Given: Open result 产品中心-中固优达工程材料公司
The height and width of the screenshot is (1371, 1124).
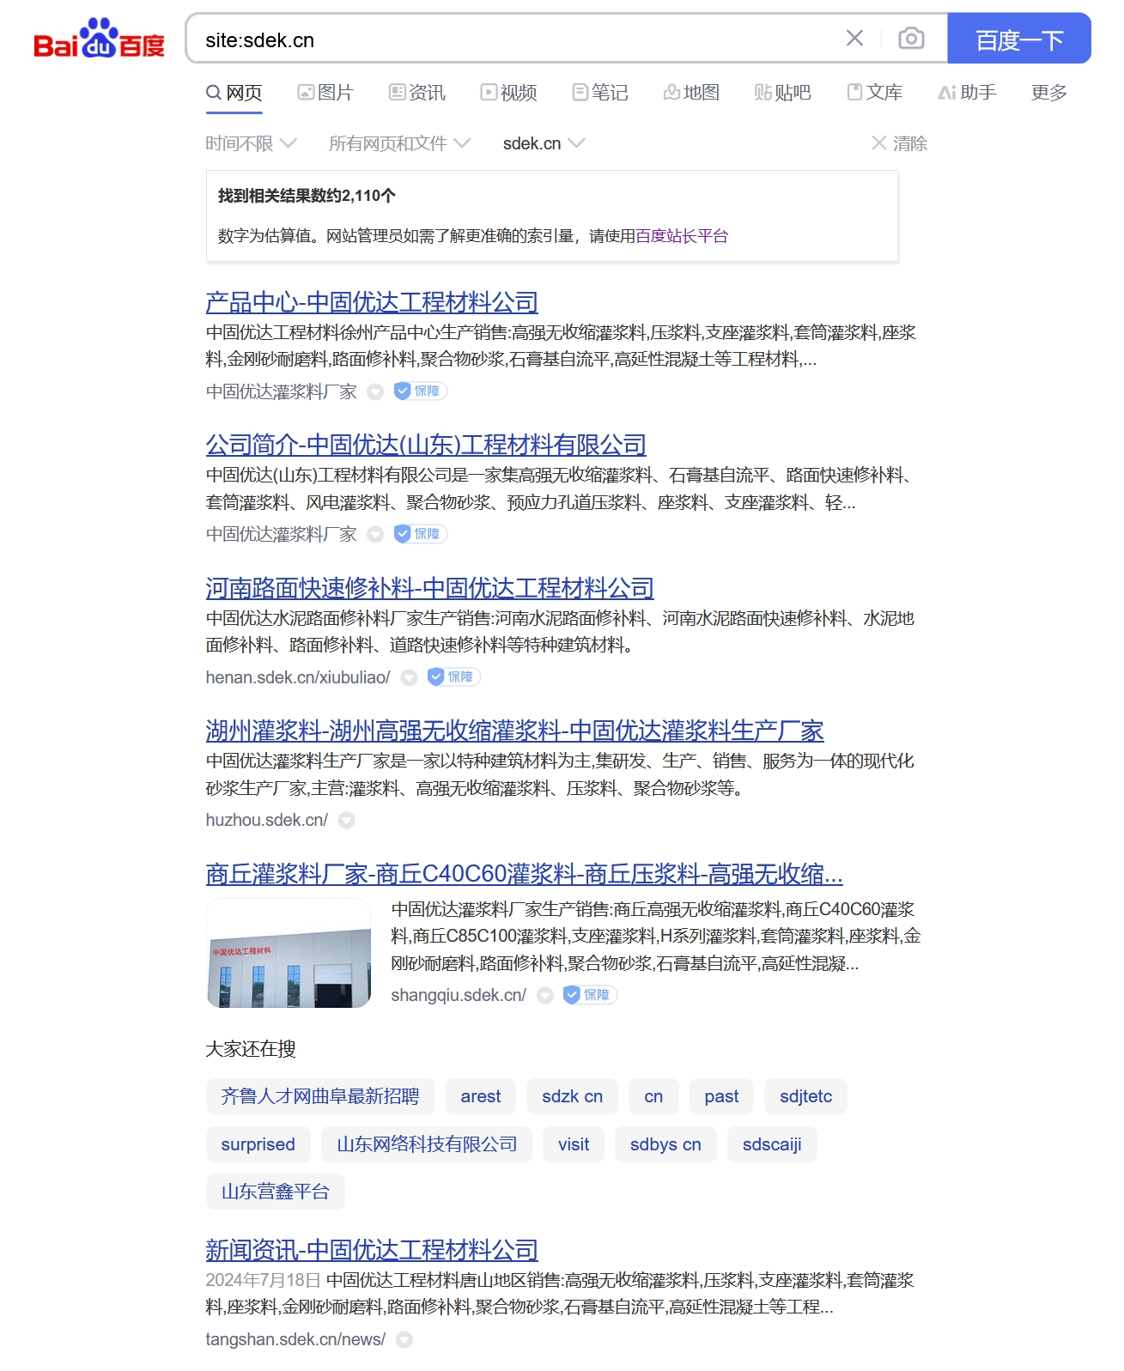Looking at the screenshot, I should (x=372, y=302).
